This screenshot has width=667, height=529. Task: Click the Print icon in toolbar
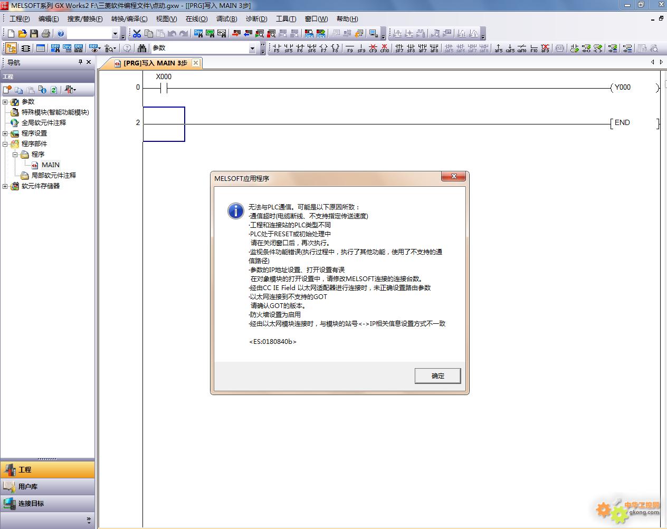tap(45, 34)
